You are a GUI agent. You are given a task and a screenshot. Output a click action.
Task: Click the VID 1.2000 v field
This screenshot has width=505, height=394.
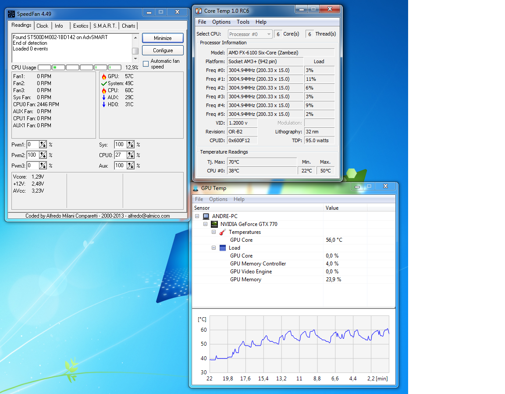pos(242,123)
